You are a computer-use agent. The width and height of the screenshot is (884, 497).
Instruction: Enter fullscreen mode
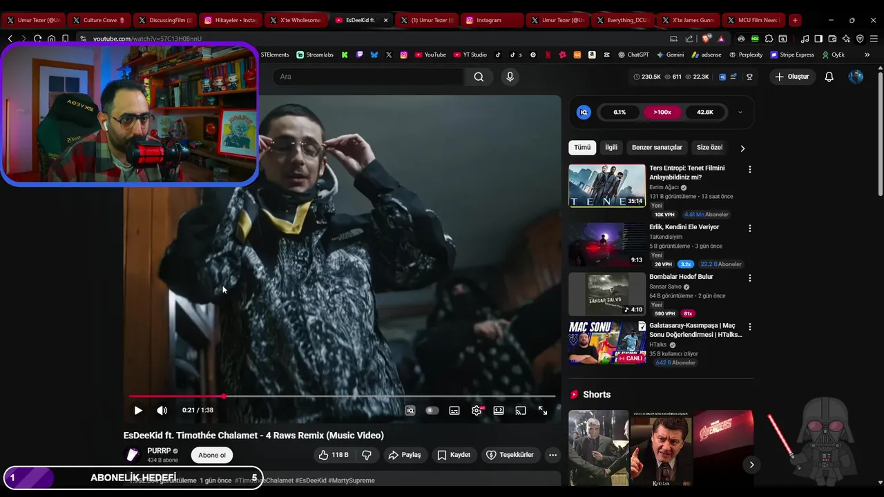click(x=543, y=410)
